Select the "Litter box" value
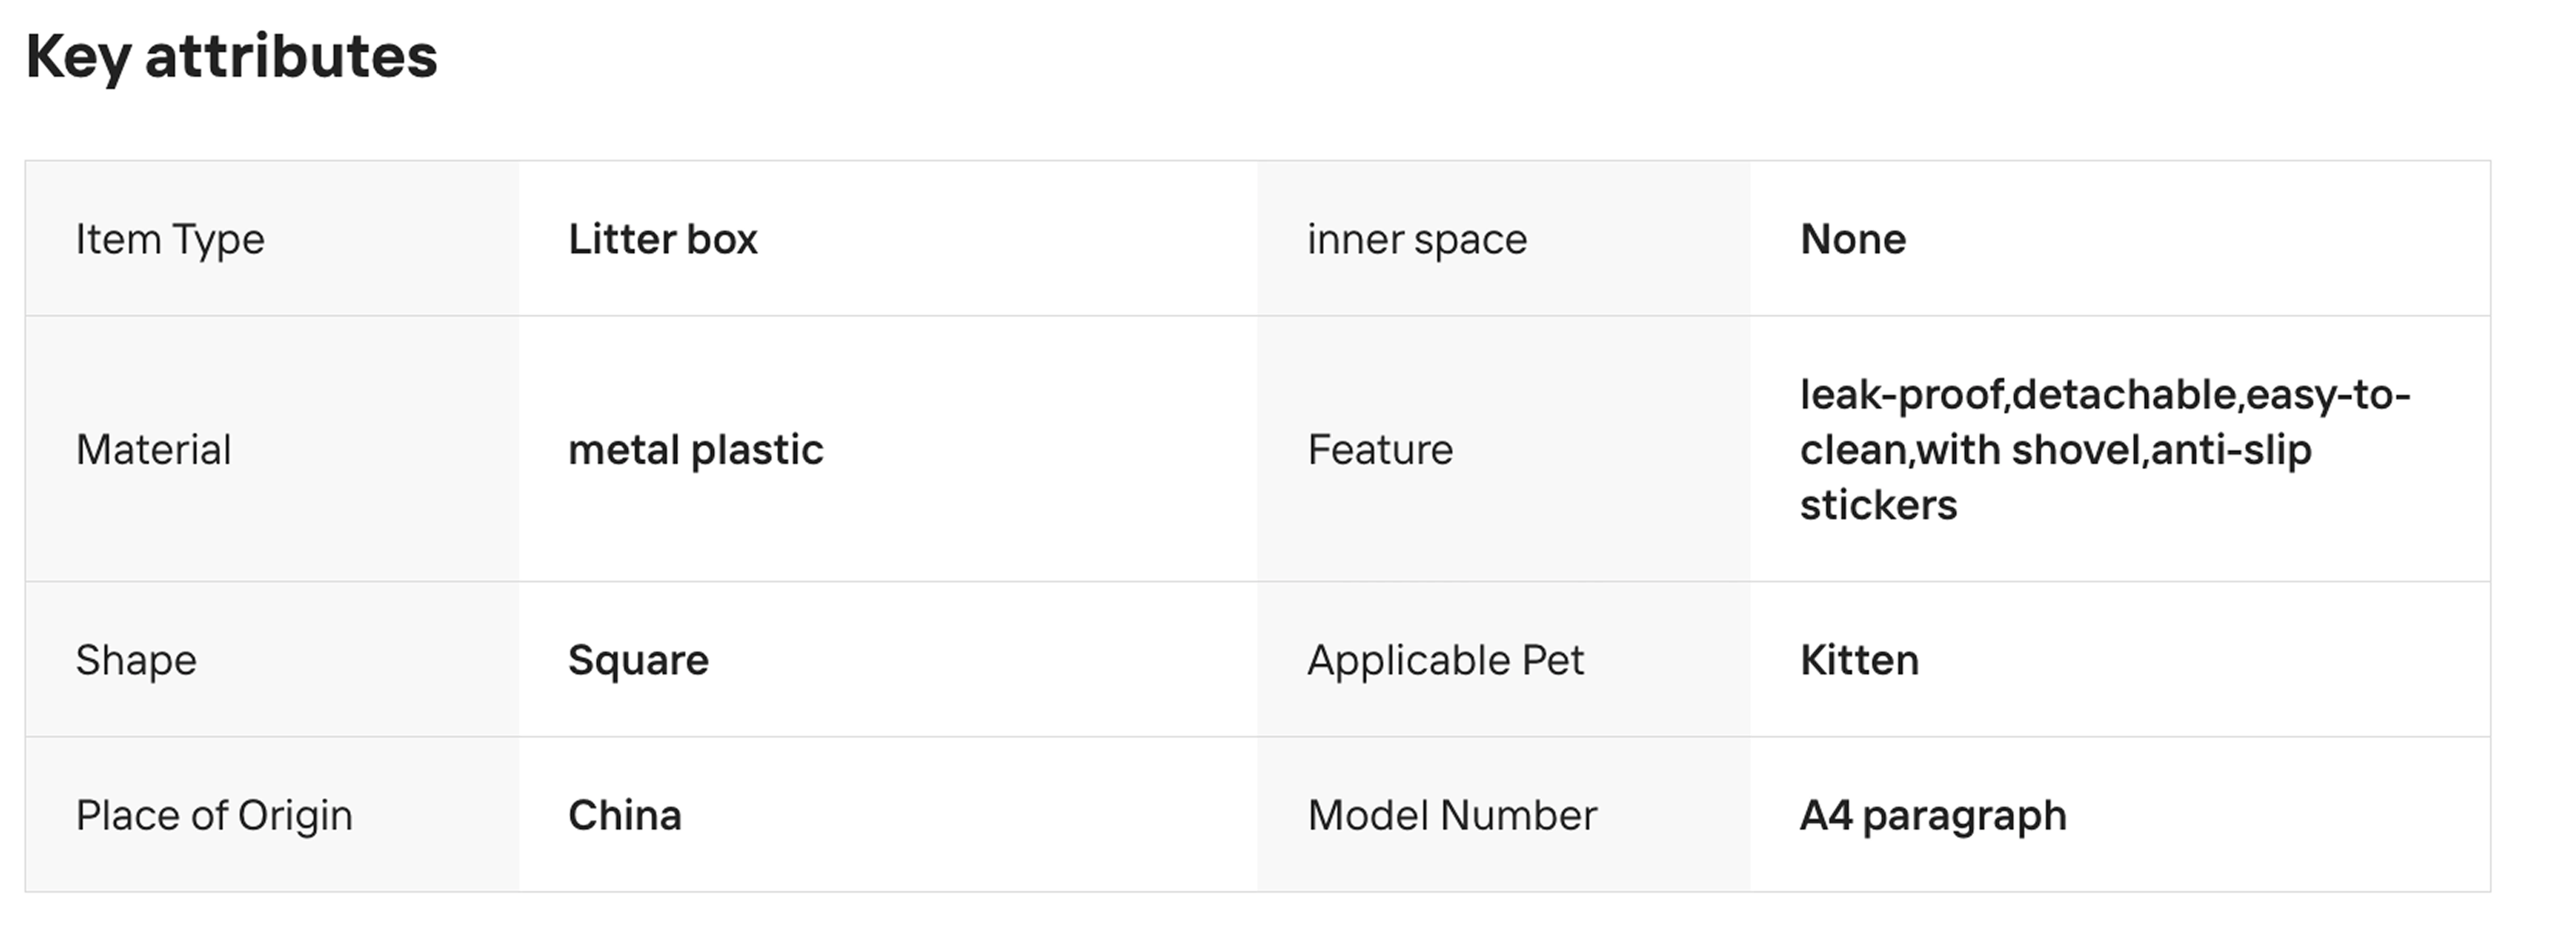Viewport: 2576px width, 928px height. pos(663,240)
